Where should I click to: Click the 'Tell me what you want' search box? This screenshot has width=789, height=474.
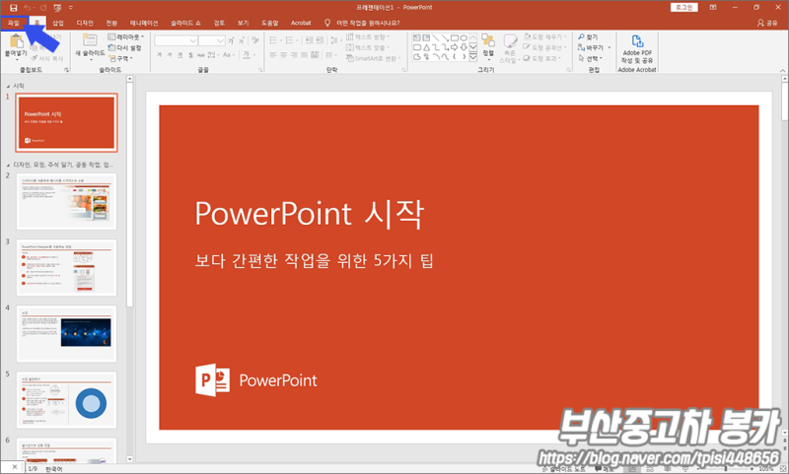[x=362, y=23]
